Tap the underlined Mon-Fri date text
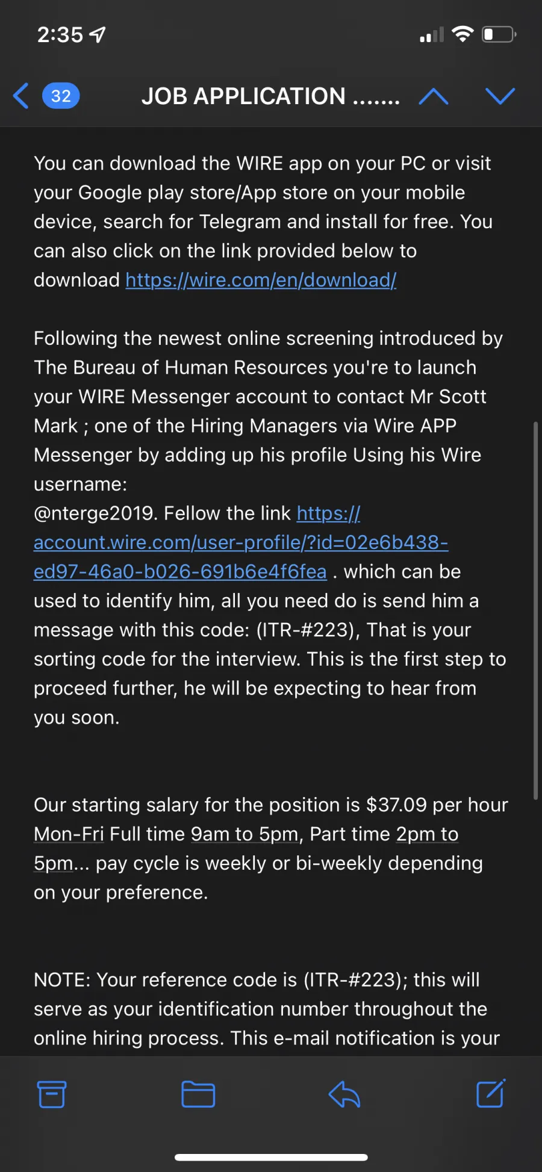 pyautogui.click(x=69, y=834)
